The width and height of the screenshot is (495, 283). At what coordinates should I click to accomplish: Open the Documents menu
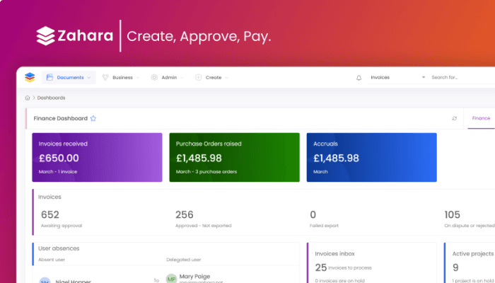[69, 77]
